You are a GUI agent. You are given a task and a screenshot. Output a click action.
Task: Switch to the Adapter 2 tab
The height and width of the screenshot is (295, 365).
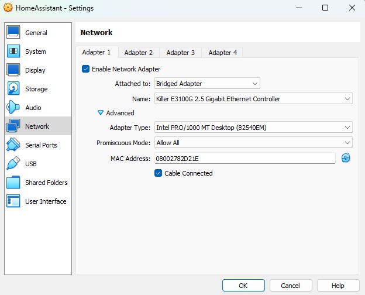pos(139,53)
